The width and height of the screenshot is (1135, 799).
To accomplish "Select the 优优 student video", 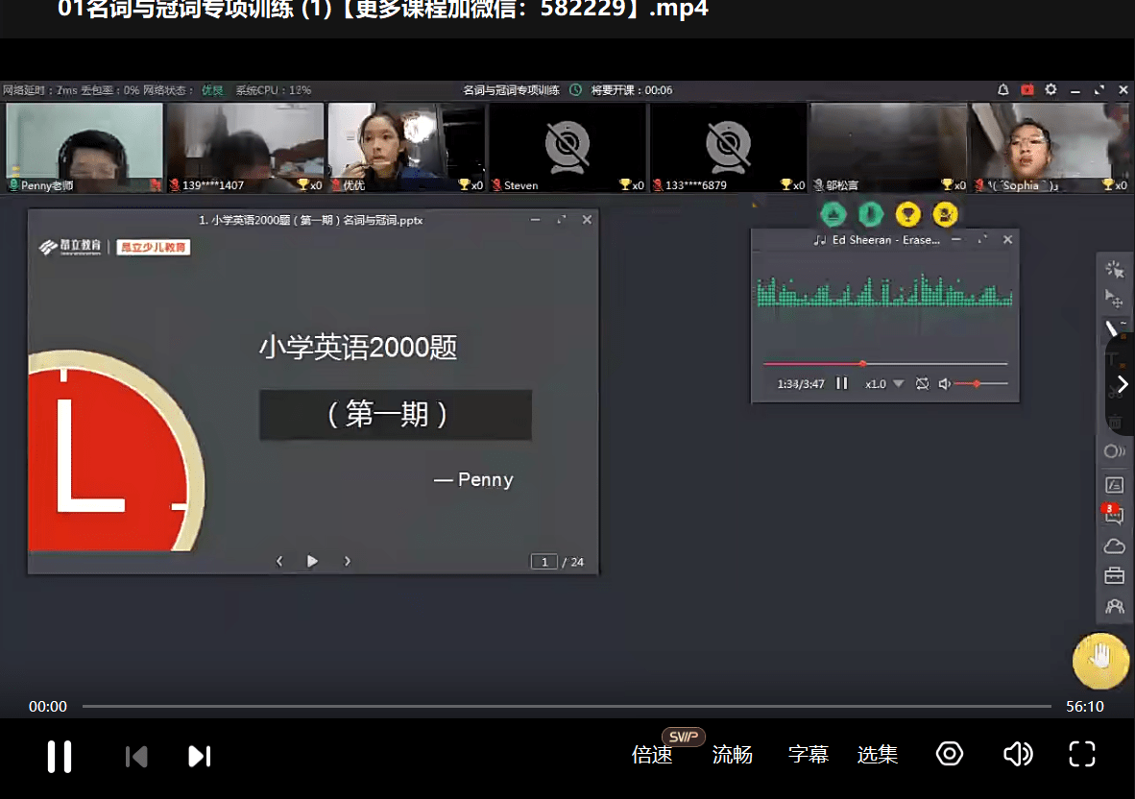I will (406, 148).
